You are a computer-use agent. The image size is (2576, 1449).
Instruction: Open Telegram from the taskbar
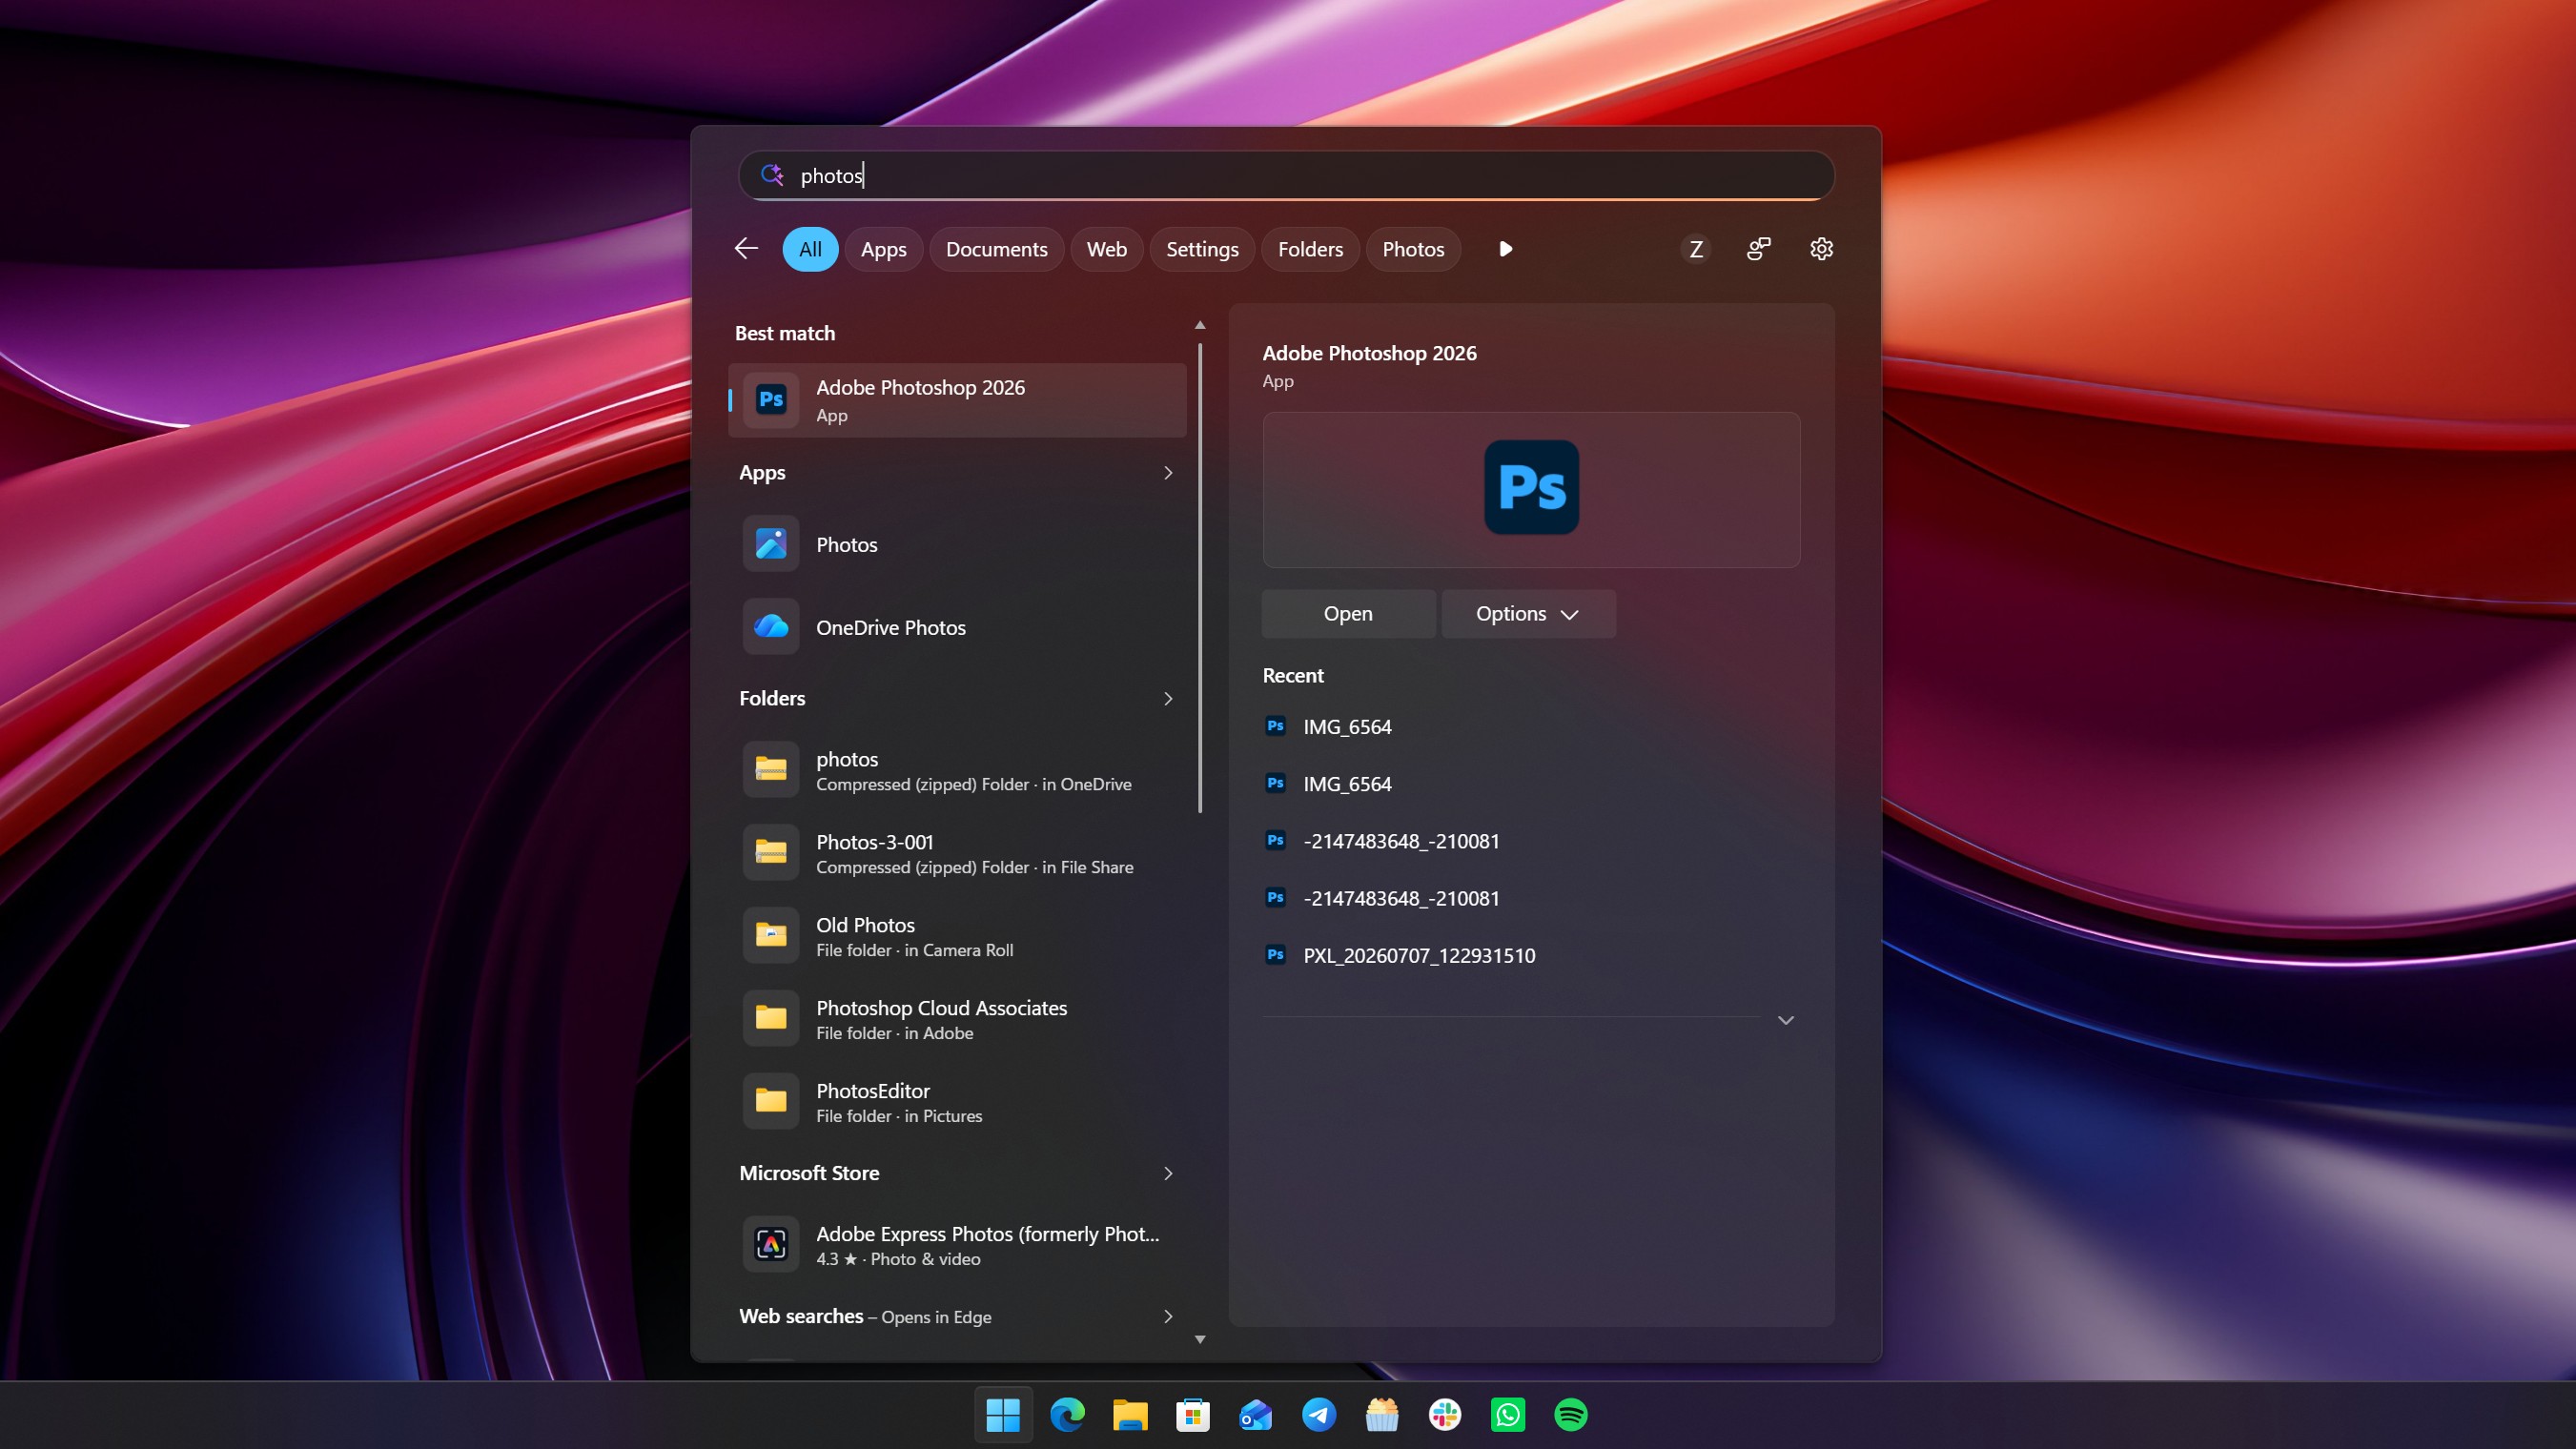click(1319, 1415)
